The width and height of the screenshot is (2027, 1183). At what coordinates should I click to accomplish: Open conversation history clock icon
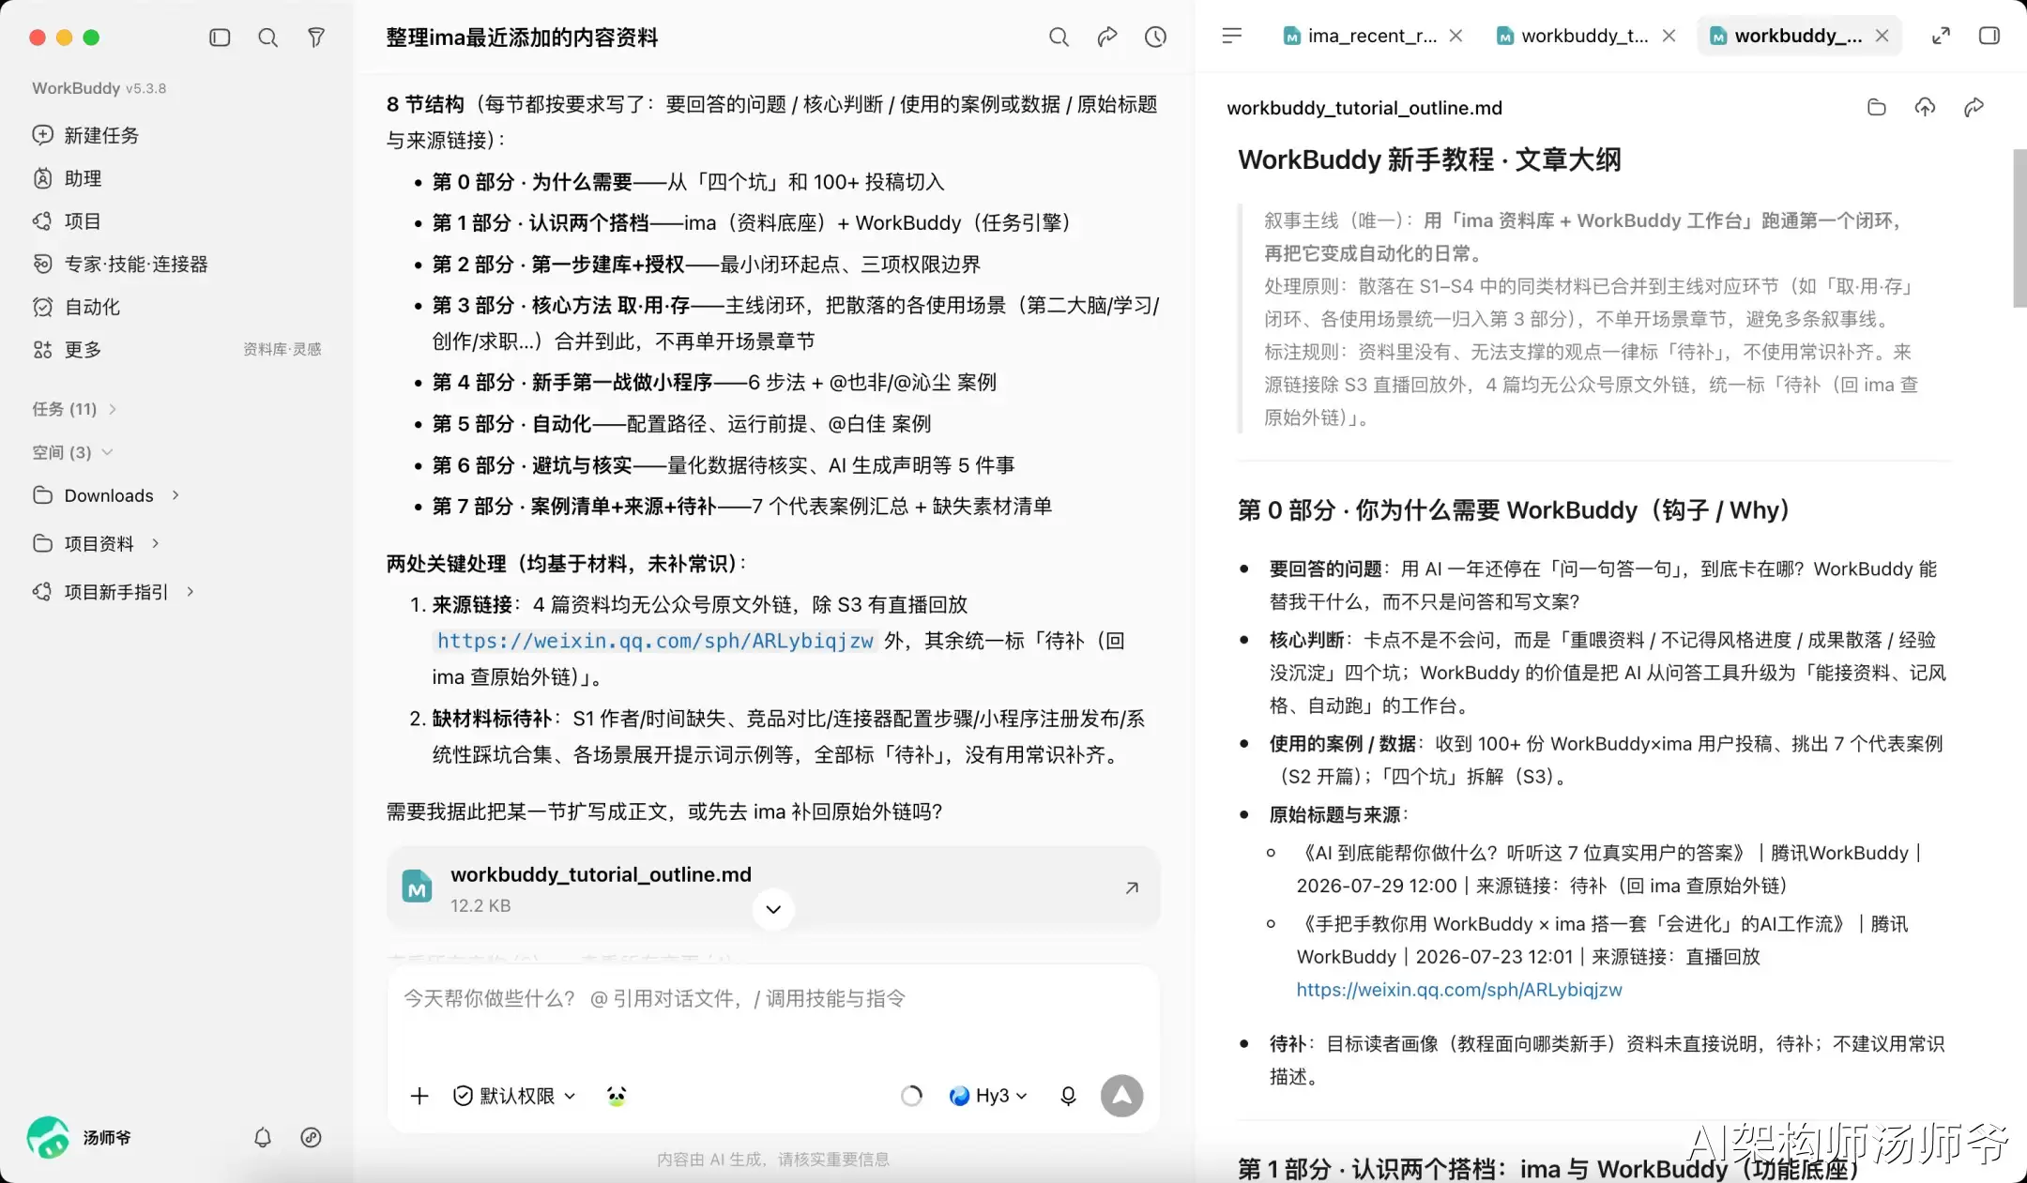pos(1156,37)
